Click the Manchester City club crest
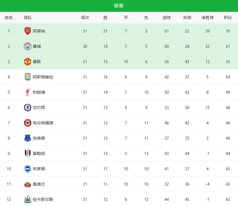 tap(27, 46)
